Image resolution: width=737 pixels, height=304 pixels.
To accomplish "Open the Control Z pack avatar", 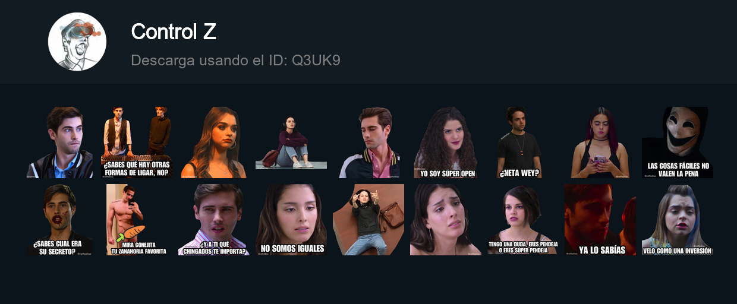I will pyautogui.click(x=77, y=42).
